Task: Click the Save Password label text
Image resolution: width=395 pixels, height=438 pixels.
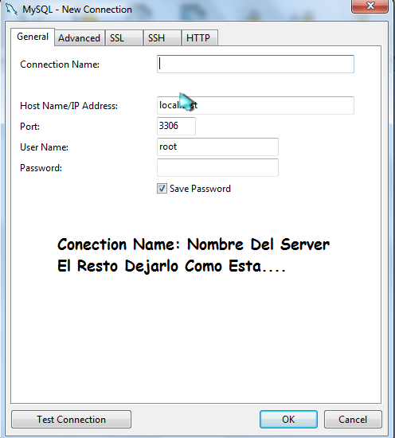Action: click(200, 189)
